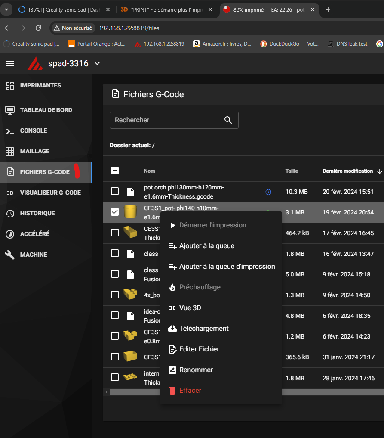The width and height of the screenshot is (384, 438).
Task: Open the Accéléré timelapse page
Action: [46, 234]
